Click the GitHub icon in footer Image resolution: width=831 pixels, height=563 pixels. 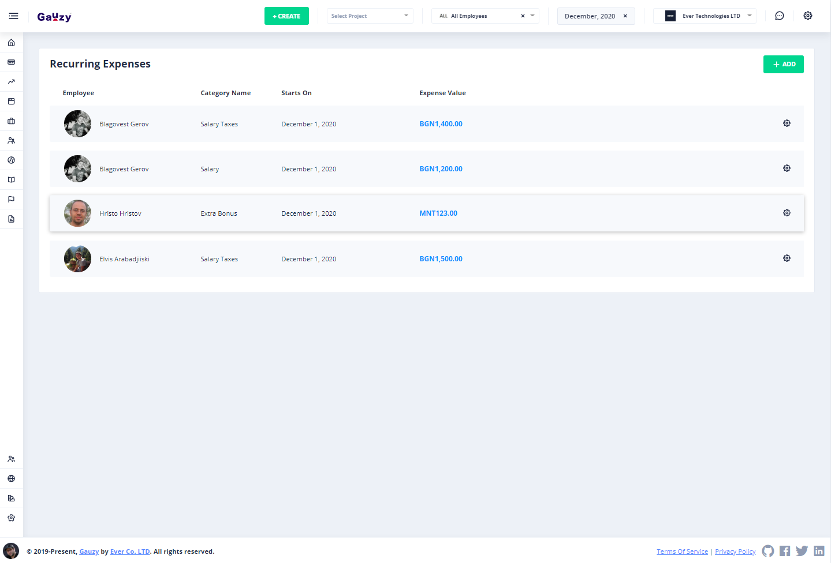point(767,551)
